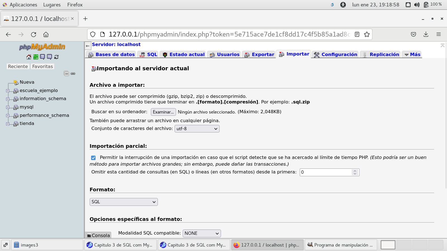
Task: Click the link-with-main-panel chain icon
Action: coord(73,74)
